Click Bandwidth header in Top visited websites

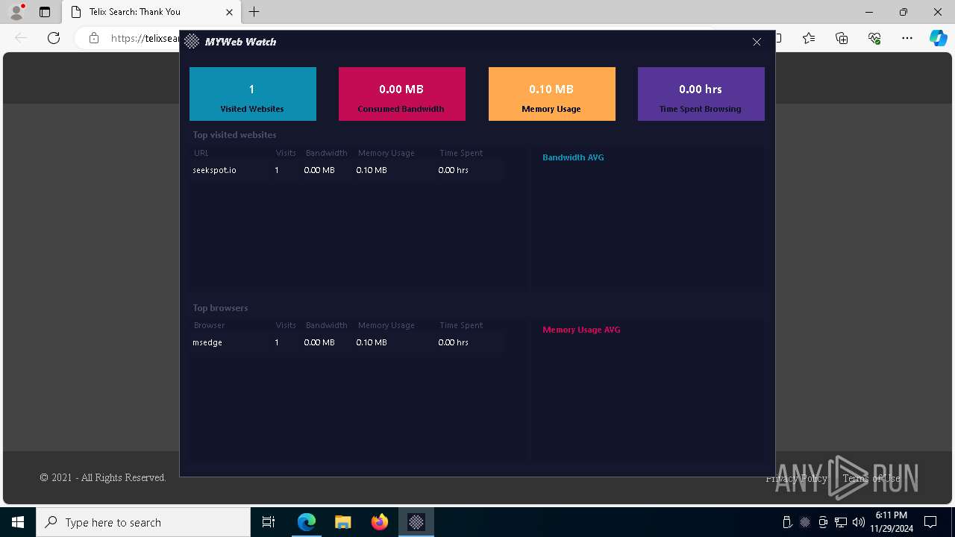(x=326, y=153)
